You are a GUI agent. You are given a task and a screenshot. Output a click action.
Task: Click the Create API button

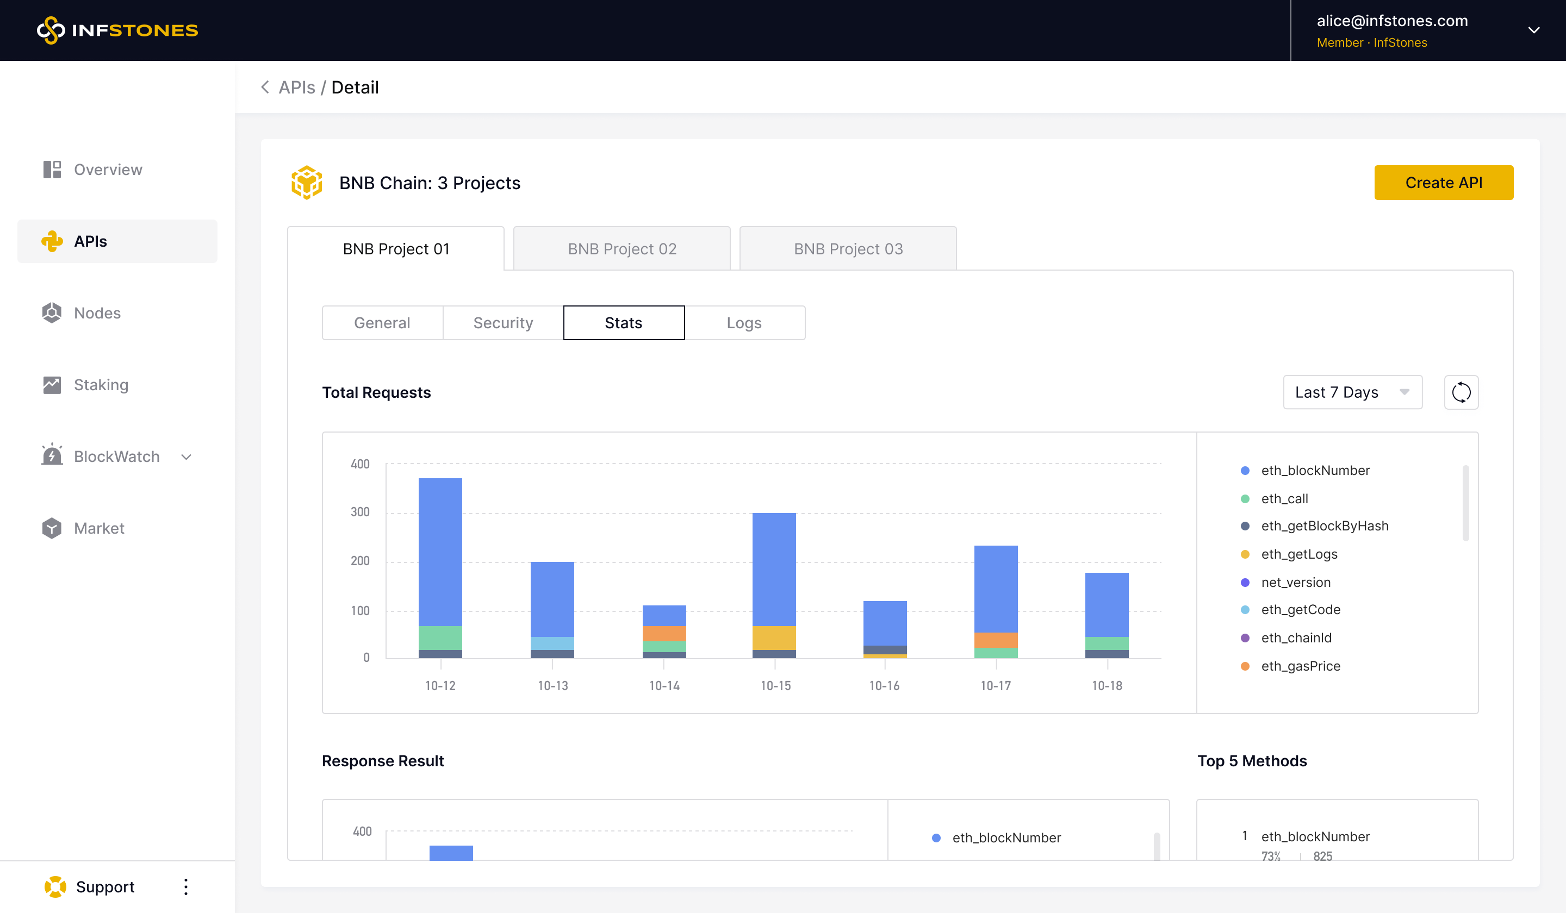coord(1443,183)
